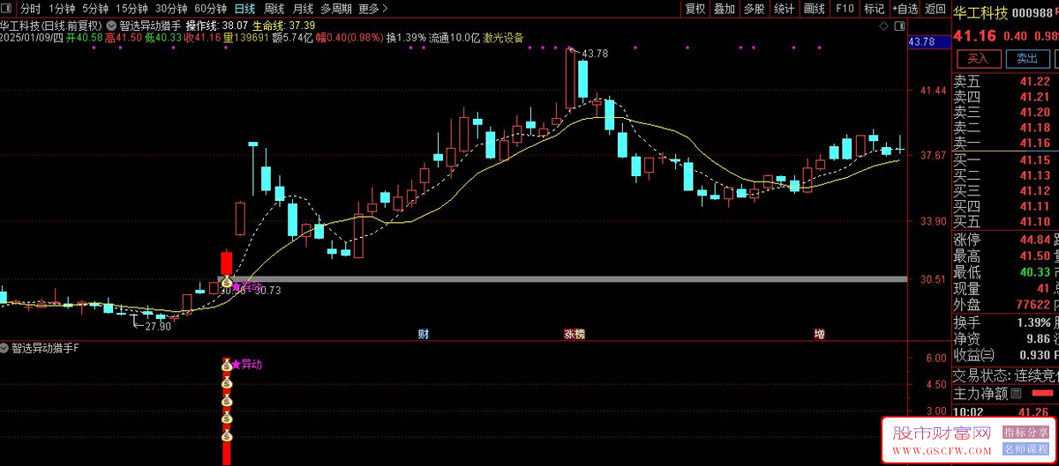Click the 多股 multi-stock toolbar button
This screenshot has height=466, width=1059.
click(754, 9)
